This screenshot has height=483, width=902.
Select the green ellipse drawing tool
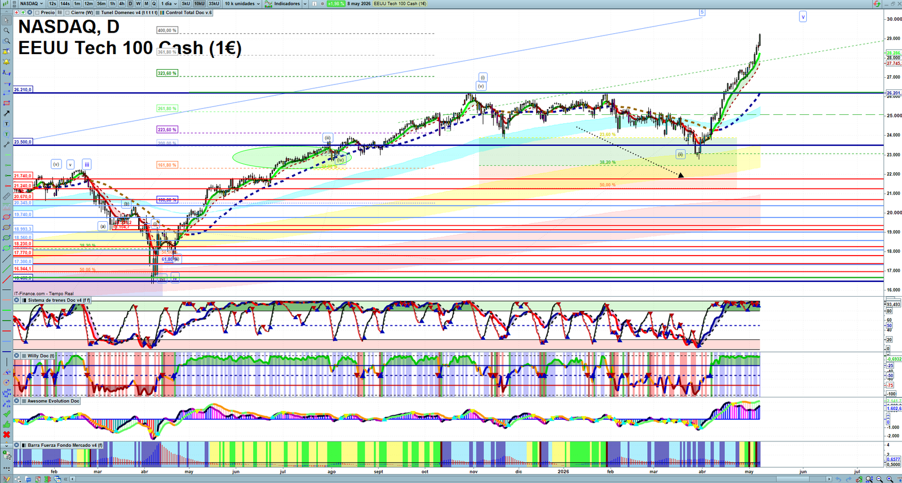point(7,237)
